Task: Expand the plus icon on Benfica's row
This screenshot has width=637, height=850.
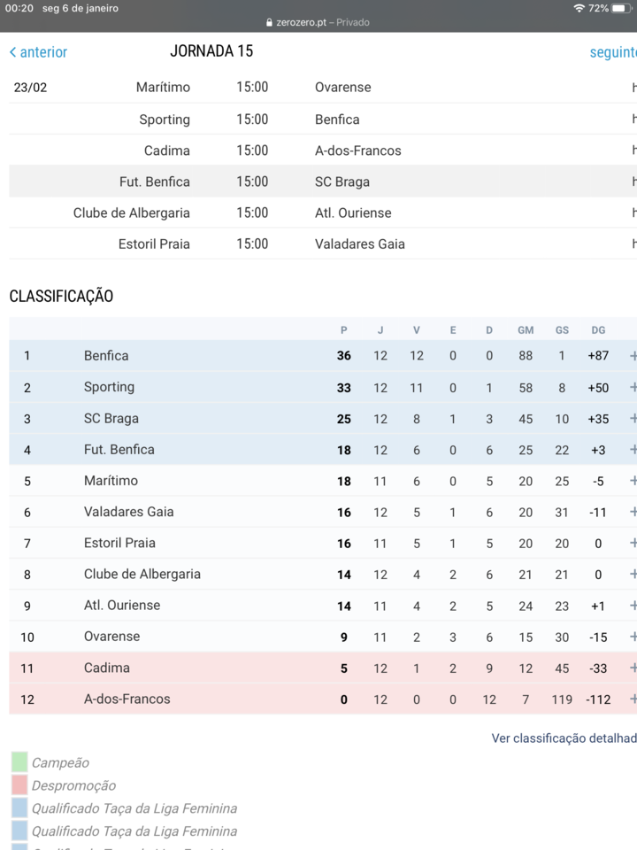Action: 633,356
